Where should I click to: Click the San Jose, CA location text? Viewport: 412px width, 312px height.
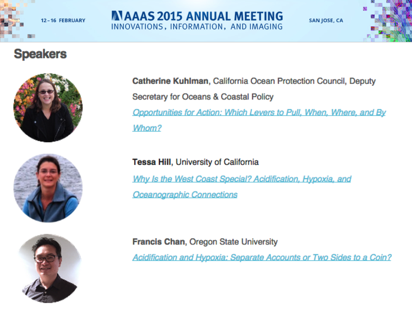(x=326, y=21)
